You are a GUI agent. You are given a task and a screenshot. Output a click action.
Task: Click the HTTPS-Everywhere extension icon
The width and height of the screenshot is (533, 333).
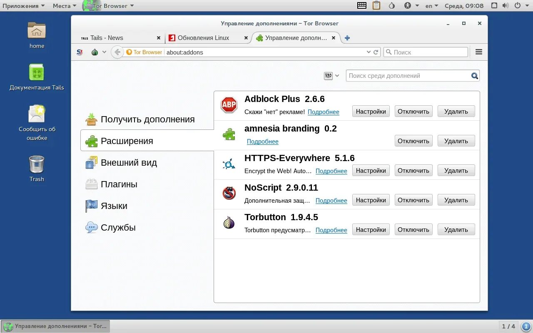click(x=229, y=164)
